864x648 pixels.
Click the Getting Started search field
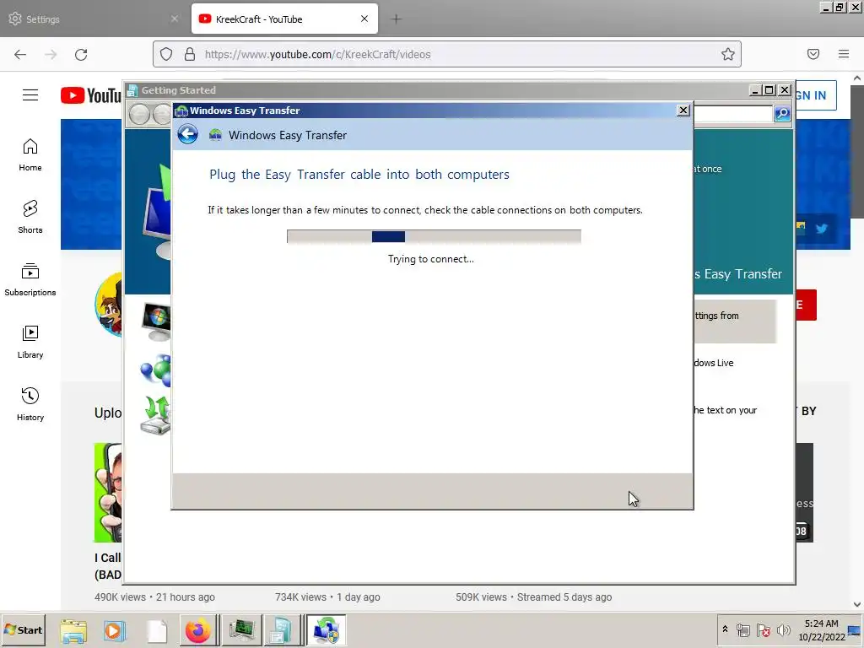[733, 114]
